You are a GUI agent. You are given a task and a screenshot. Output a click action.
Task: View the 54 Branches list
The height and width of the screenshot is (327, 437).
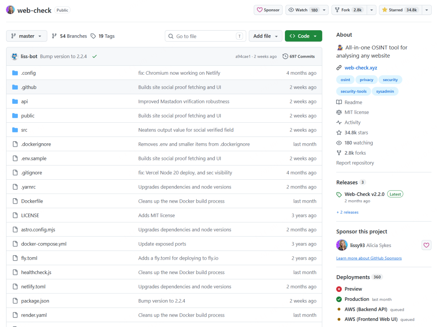[70, 36]
